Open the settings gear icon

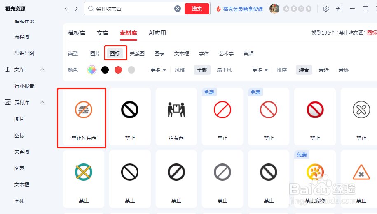click(325, 9)
